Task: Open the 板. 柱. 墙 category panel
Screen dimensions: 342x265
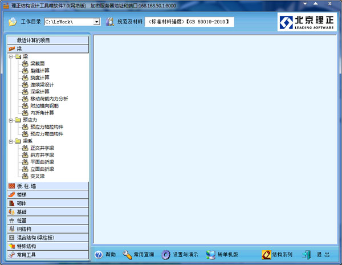Action: click(48, 186)
